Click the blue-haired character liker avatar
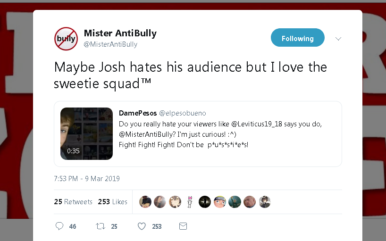 tap(220, 202)
